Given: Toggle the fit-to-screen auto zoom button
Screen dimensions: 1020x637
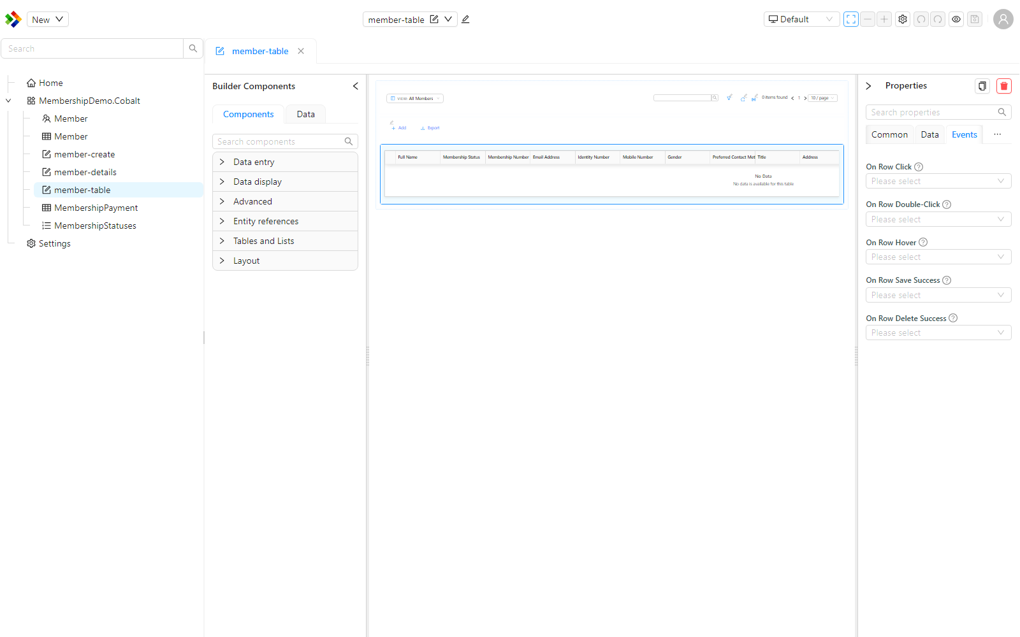Looking at the screenshot, I should point(851,19).
